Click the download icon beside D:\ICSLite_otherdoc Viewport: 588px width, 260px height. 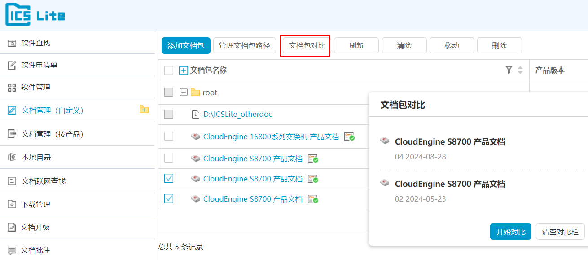195,114
